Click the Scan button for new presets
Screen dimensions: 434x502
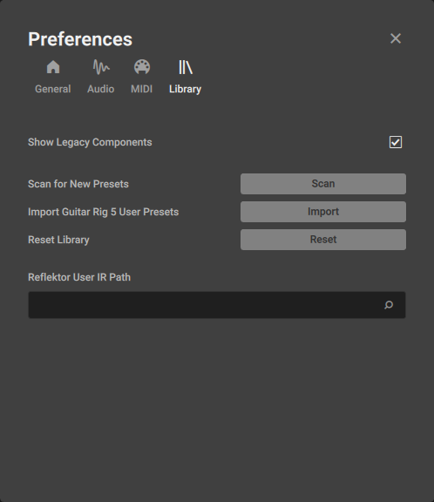(x=323, y=184)
